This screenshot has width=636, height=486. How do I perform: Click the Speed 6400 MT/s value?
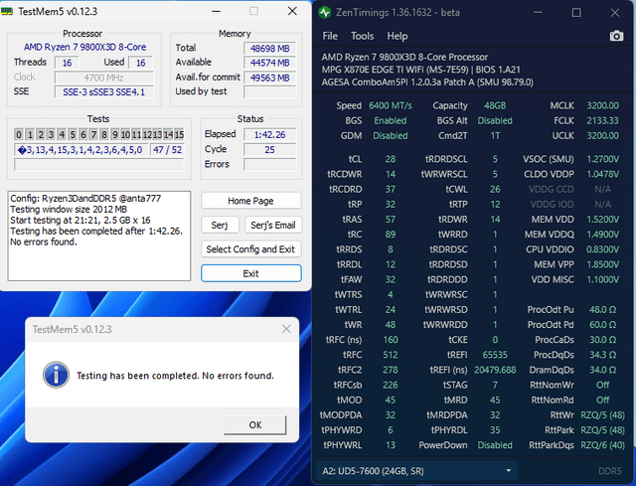(391, 105)
